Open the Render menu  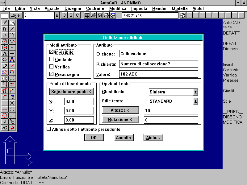click(159, 9)
